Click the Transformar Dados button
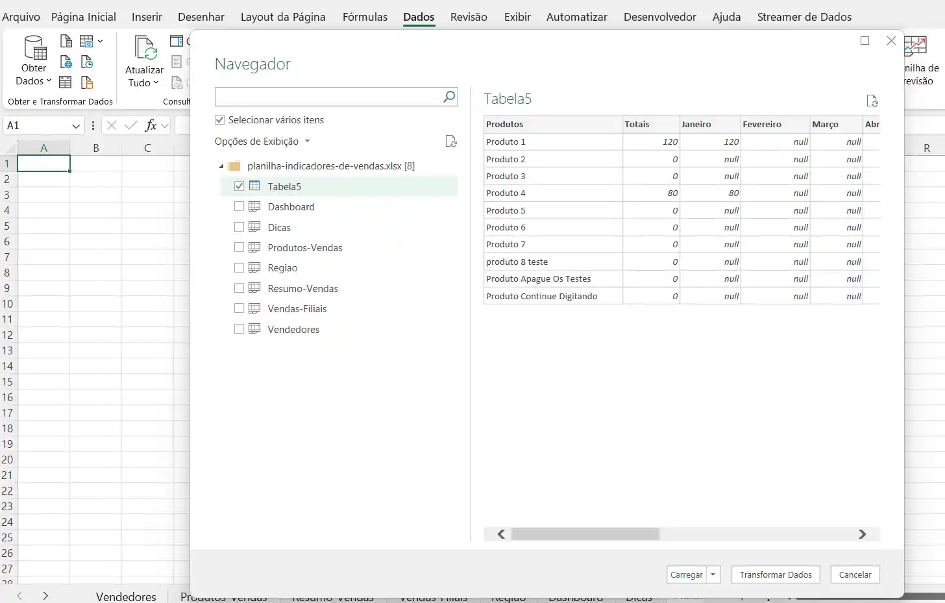This screenshot has width=945, height=603. point(776,574)
